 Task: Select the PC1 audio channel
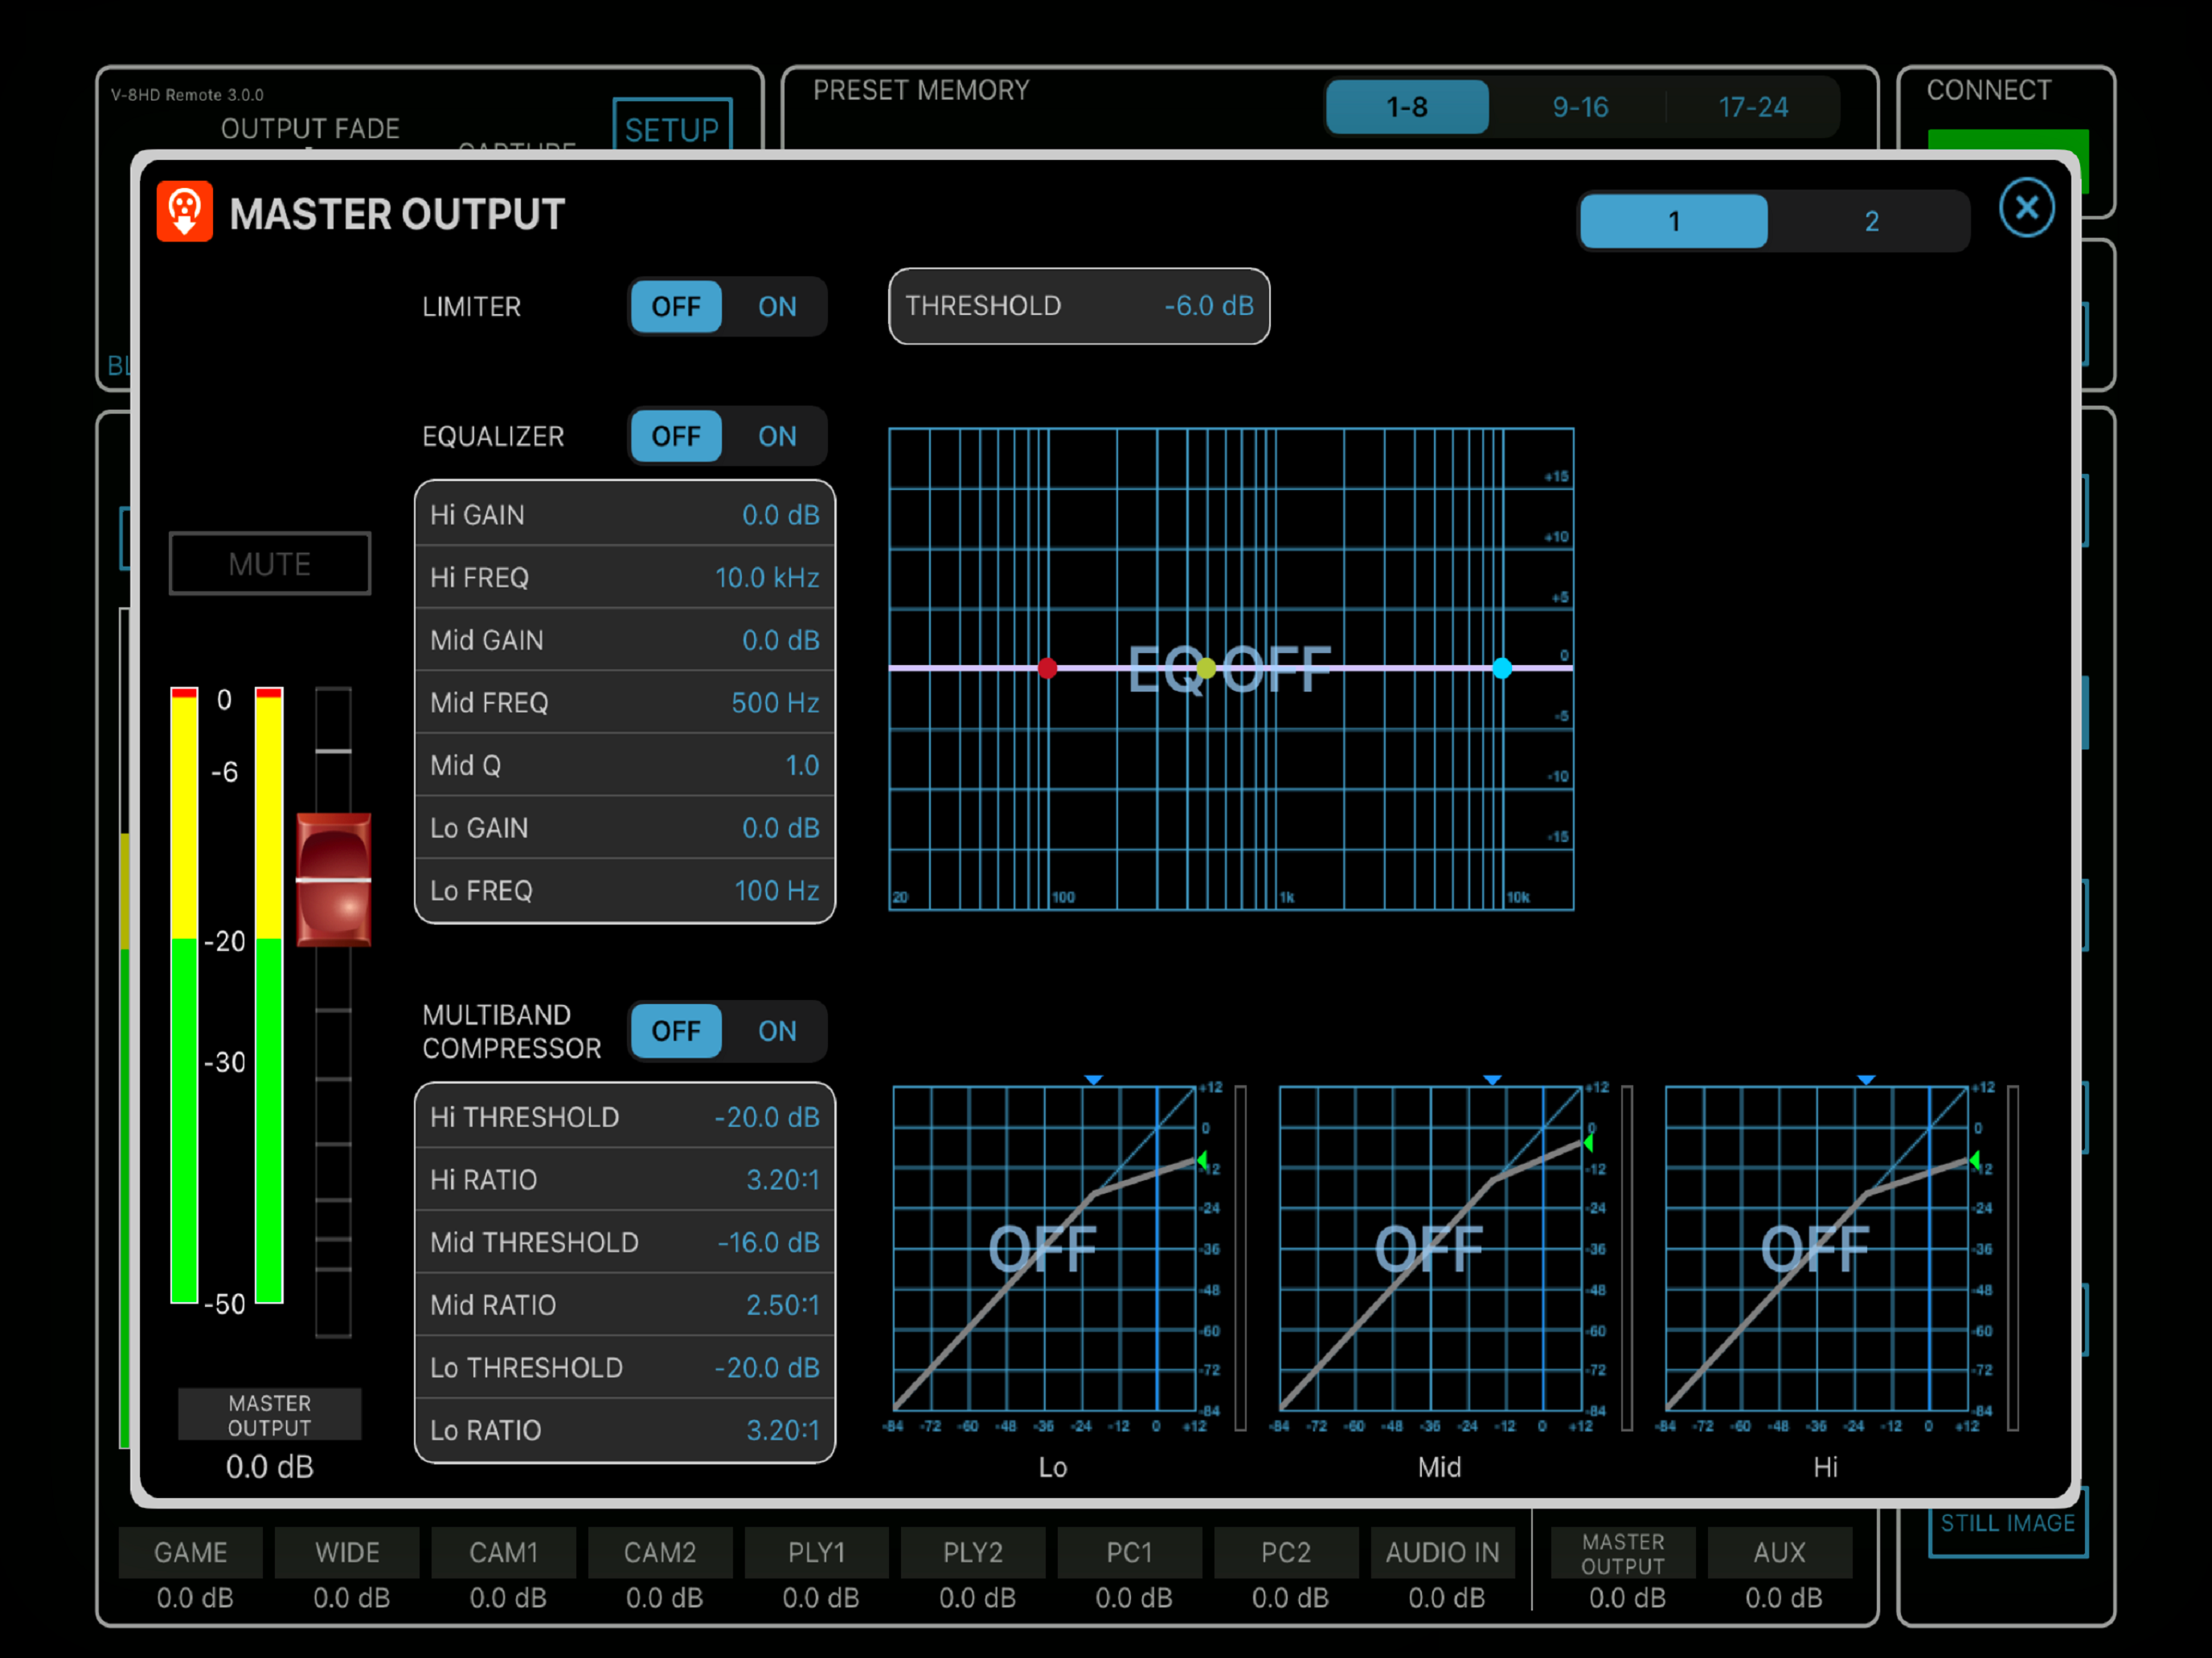(1130, 1552)
